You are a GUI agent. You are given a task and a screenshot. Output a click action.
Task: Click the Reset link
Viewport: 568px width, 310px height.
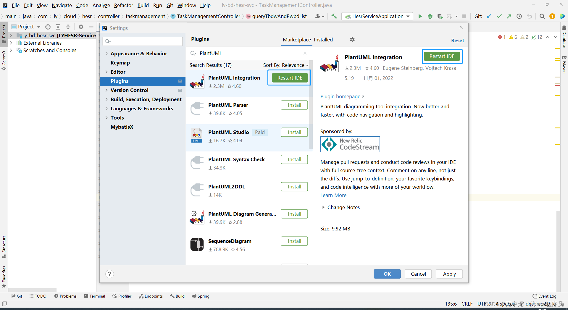point(457,41)
